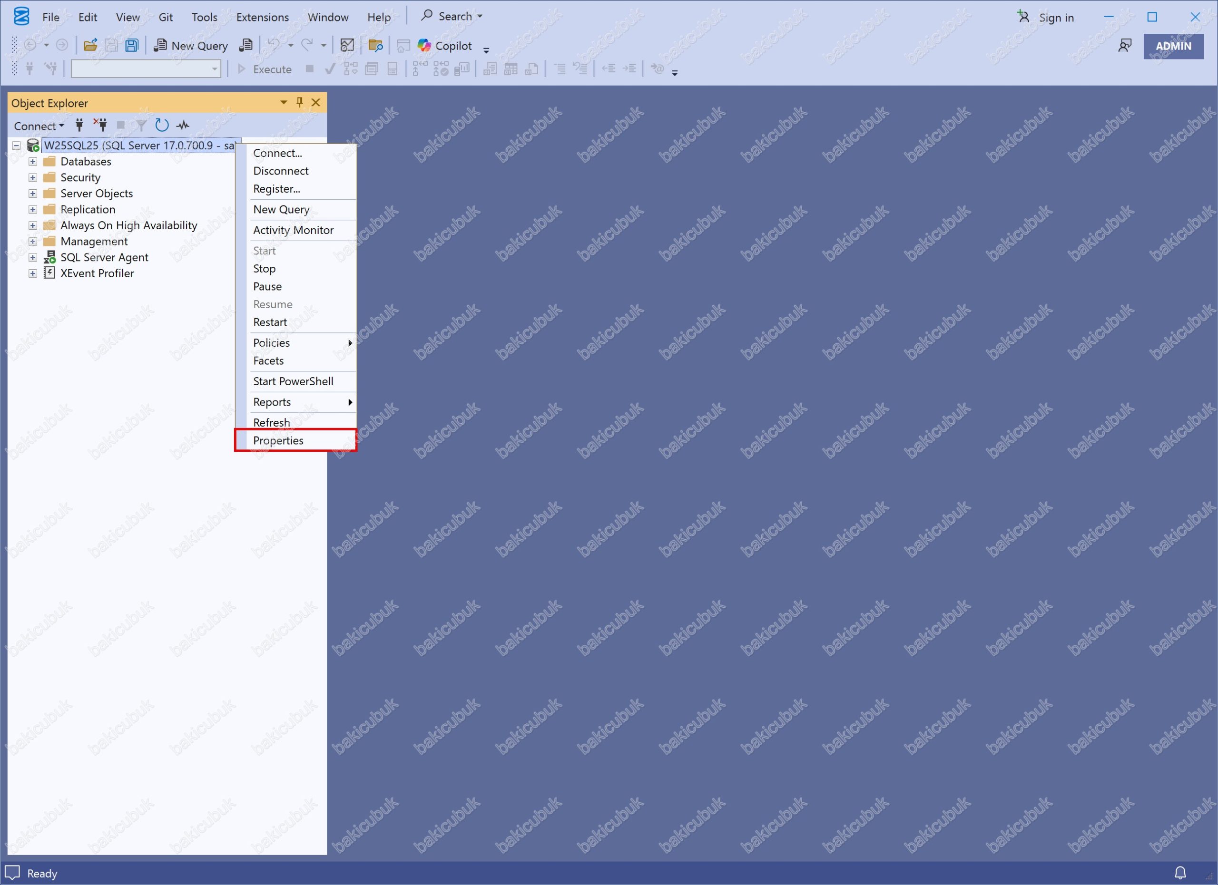Click the Results to Text icon
The height and width of the screenshot is (885, 1218).
coord(490,68)
